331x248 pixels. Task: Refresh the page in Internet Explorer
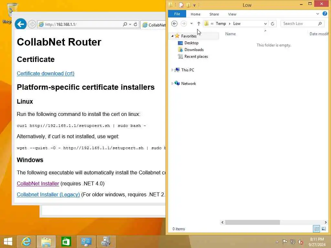coord(135,24)
